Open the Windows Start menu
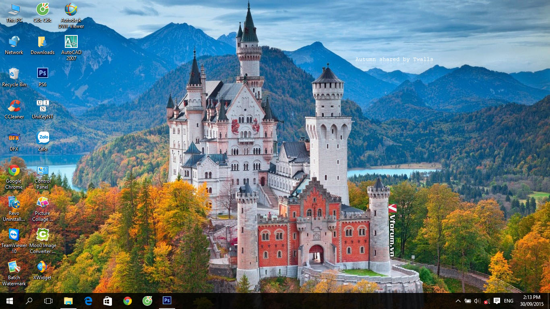Image resolution: width=550 pixels, height=309 pixels. coord(10,301)
